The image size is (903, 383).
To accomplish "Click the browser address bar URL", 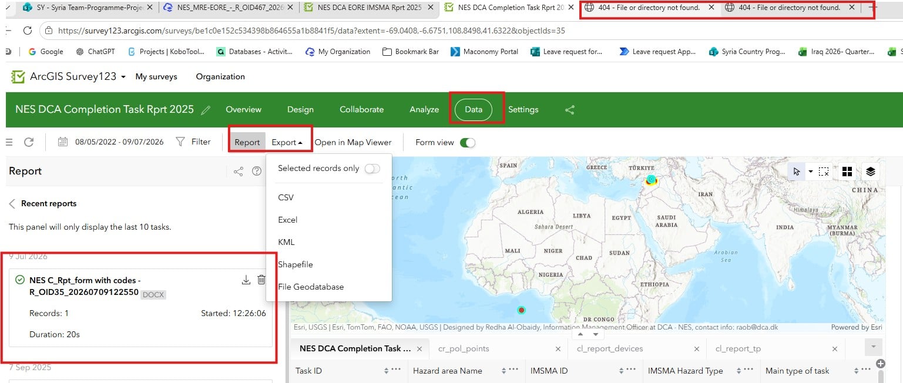I will tap(312, 31).
